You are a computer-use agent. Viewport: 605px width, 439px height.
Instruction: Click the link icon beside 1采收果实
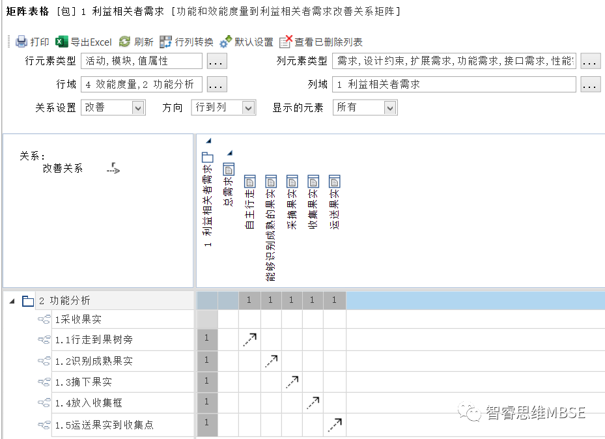pos(44,319)
